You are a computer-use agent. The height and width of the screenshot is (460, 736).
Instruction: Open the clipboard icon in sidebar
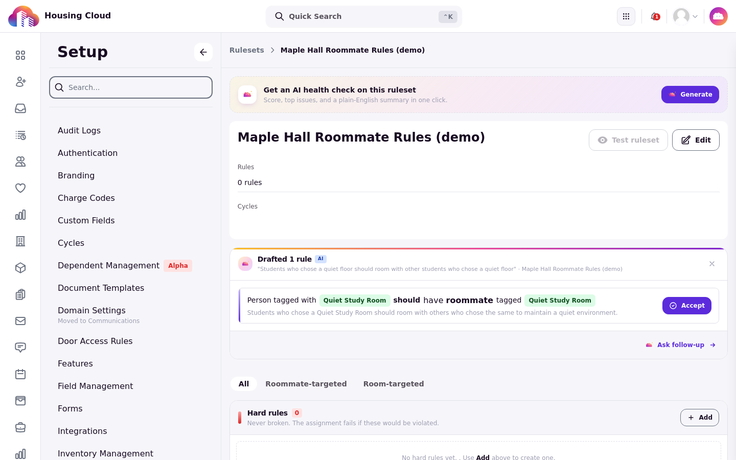(20, 294)
